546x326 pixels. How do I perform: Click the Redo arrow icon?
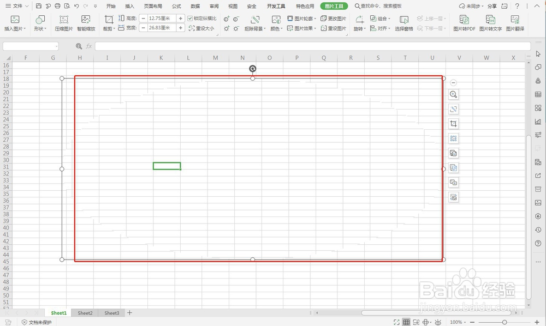tap(86, 6)
